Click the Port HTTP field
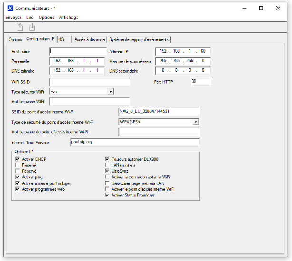 click(x=201, y=82)
